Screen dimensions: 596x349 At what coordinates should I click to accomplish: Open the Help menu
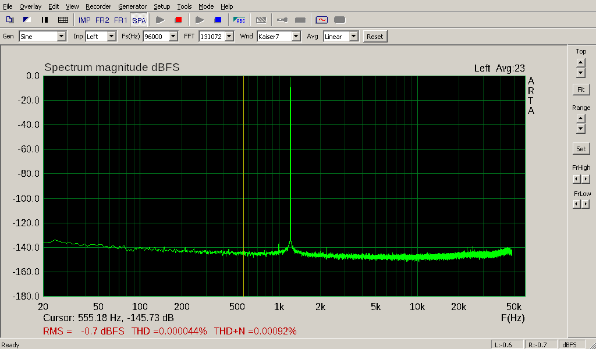[x=227, y=6]
